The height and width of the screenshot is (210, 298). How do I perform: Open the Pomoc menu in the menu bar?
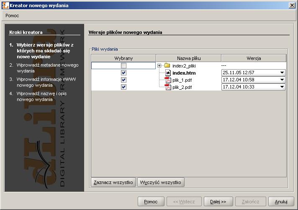pyautogui.click(x=12, y=16)
